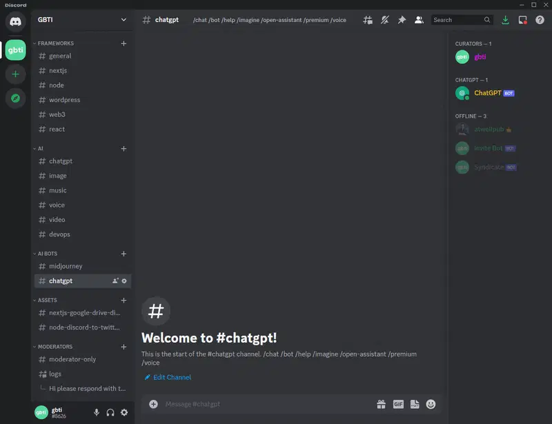
Task: Add a server with plus icon
Action: click(15, 74)
